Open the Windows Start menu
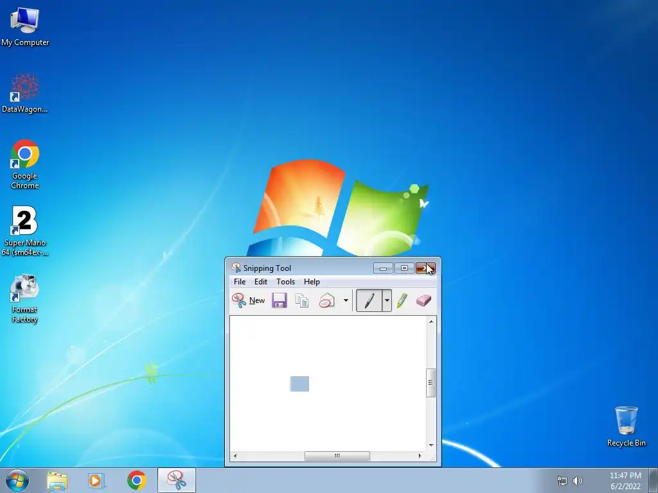658x493 pixels. click(x=17, y=480)
